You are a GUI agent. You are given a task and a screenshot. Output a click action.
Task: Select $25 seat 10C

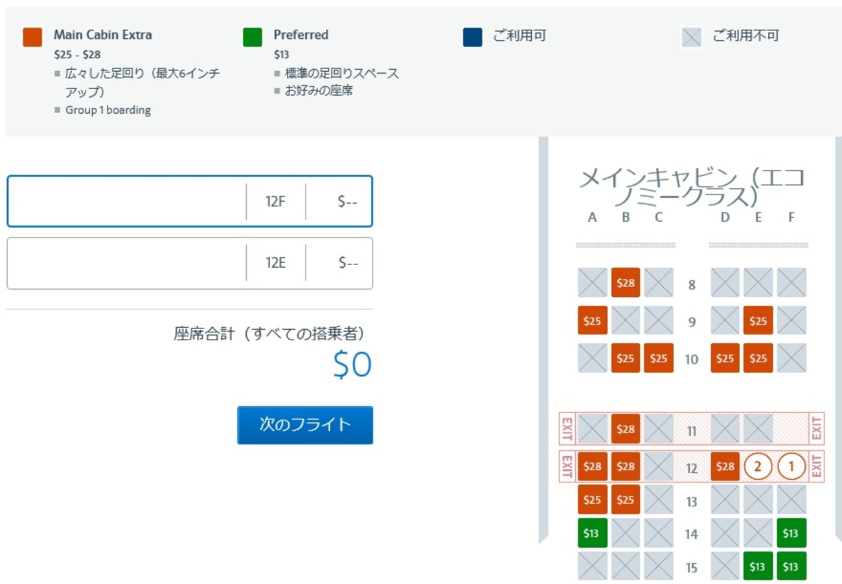pyautogui.click(x=658, y=358)
